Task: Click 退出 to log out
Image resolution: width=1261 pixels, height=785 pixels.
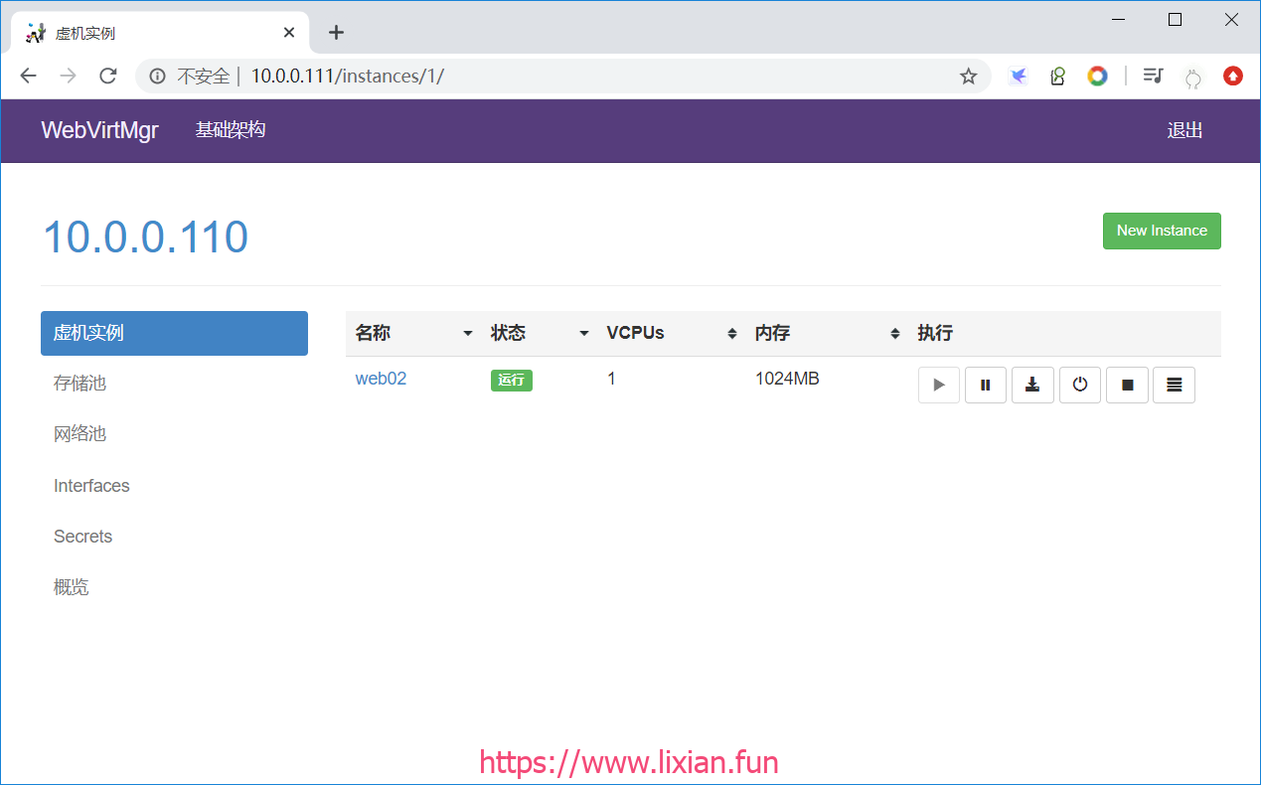Action: pos(1184,131)
